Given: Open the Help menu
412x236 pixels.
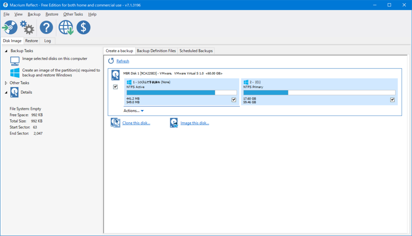Looking at the screenshot, I should click(x=92, y=14).
